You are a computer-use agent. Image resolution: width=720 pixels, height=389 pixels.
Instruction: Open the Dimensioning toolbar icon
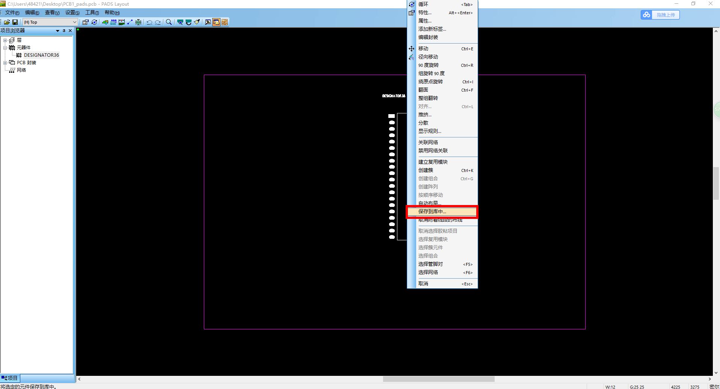122,22
